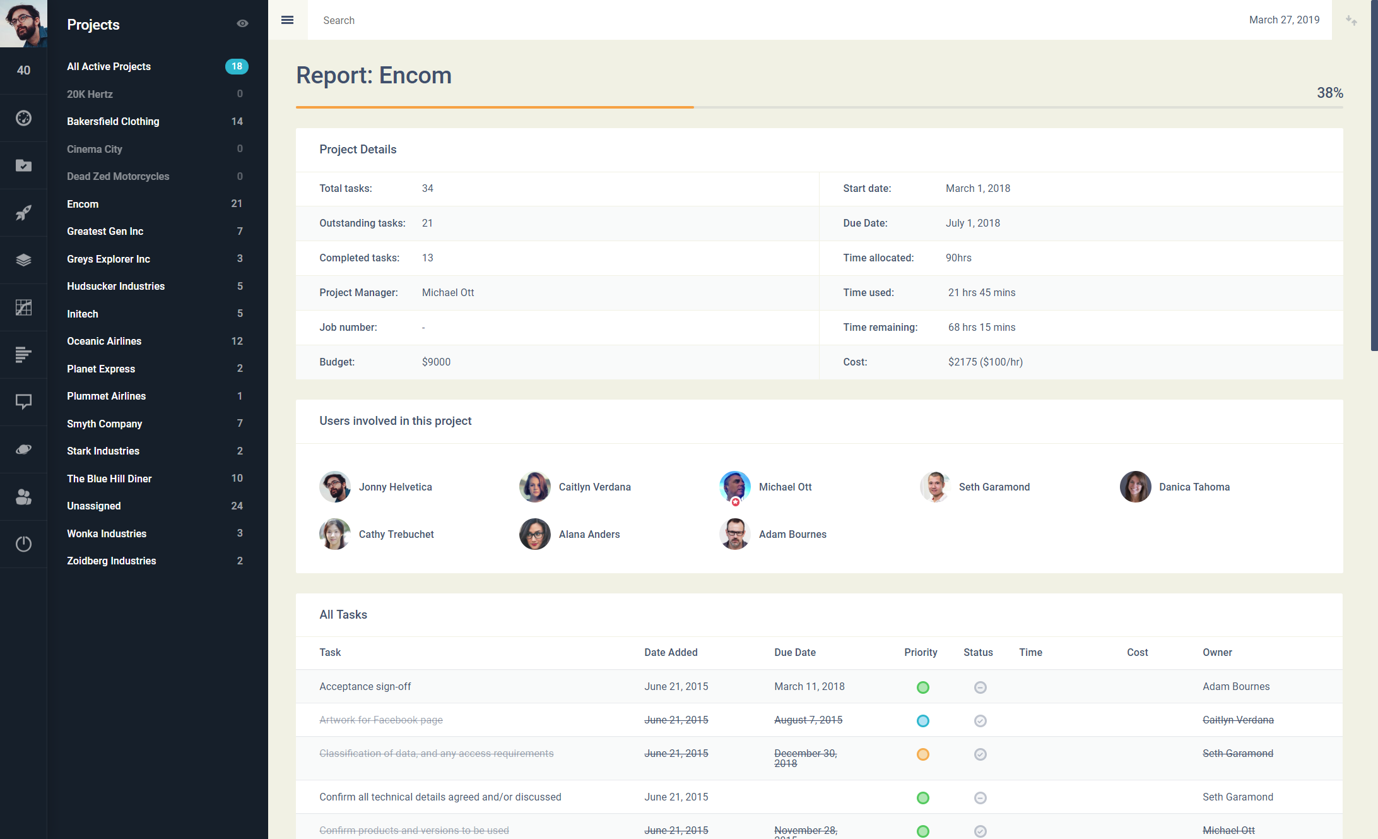Image resolution: width=1378 pixels, height=839 pixels.
Task: Open the grid chart sidebar icon
Action: [x=23, y=307]
